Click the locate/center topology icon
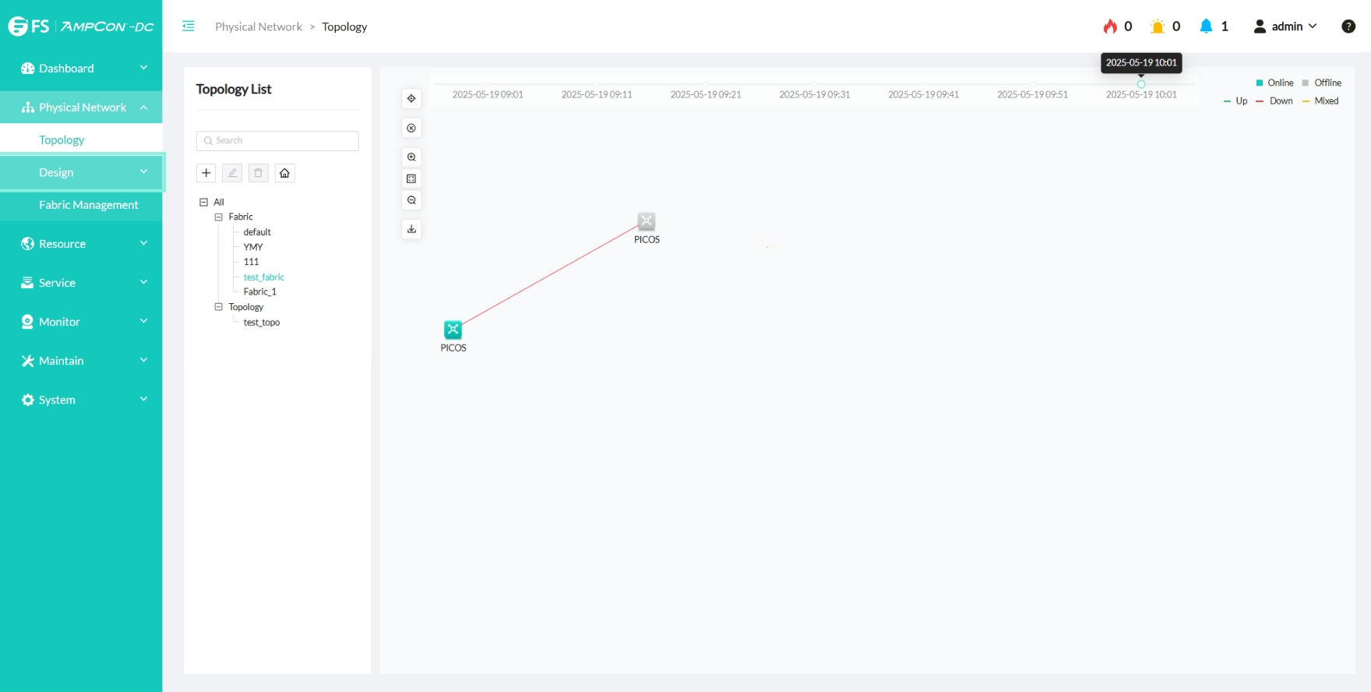 [x=411, y=99]
